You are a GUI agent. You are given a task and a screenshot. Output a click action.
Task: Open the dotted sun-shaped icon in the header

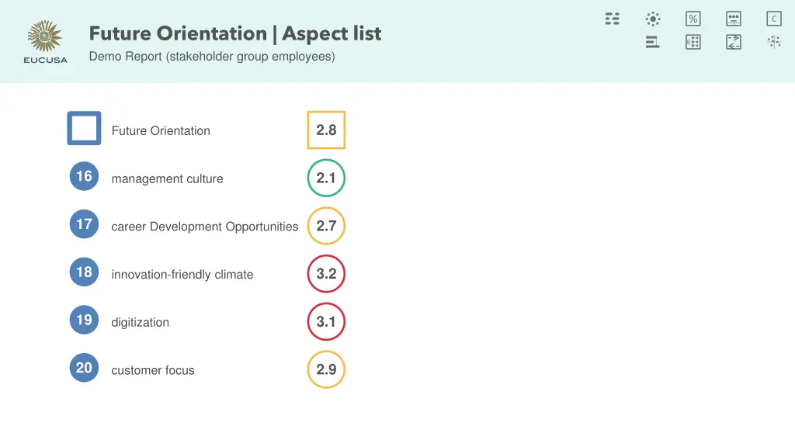click(x=653, y=19)
